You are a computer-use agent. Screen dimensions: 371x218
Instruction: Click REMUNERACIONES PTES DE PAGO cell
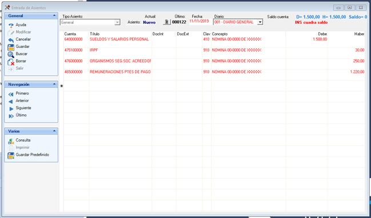120,72
